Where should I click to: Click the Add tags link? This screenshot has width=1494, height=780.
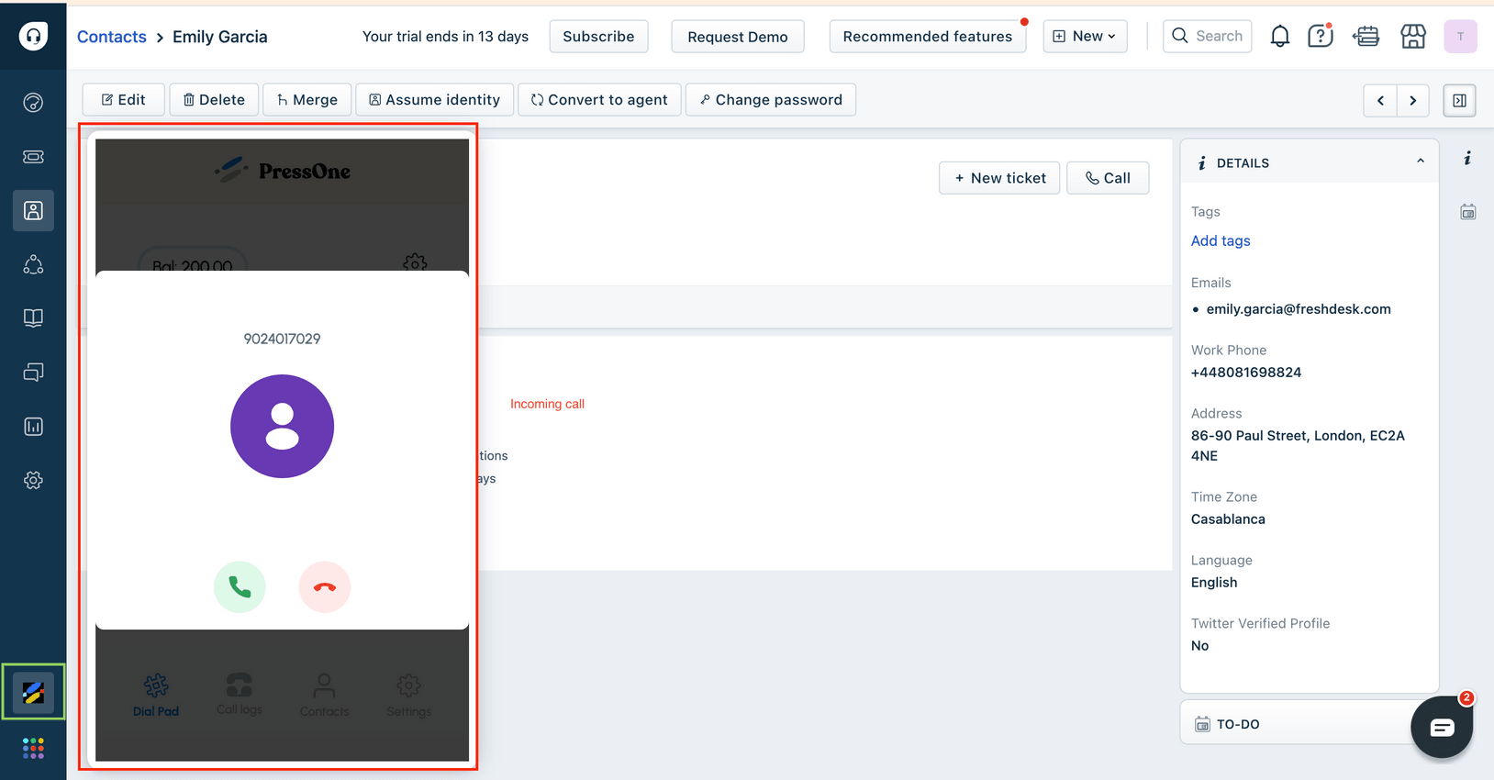click(x=1221, y=240)
